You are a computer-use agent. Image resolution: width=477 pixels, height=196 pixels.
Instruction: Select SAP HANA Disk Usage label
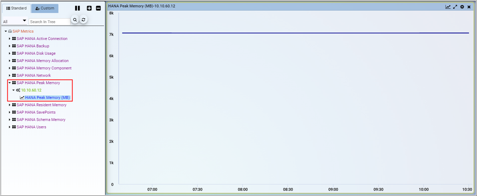(36, 53)
